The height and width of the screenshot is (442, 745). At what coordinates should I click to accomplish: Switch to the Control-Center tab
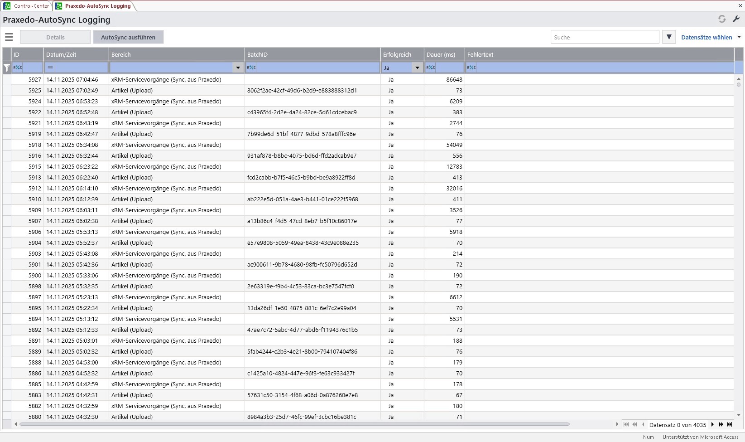pyautogui.click(x=26, y=6)
